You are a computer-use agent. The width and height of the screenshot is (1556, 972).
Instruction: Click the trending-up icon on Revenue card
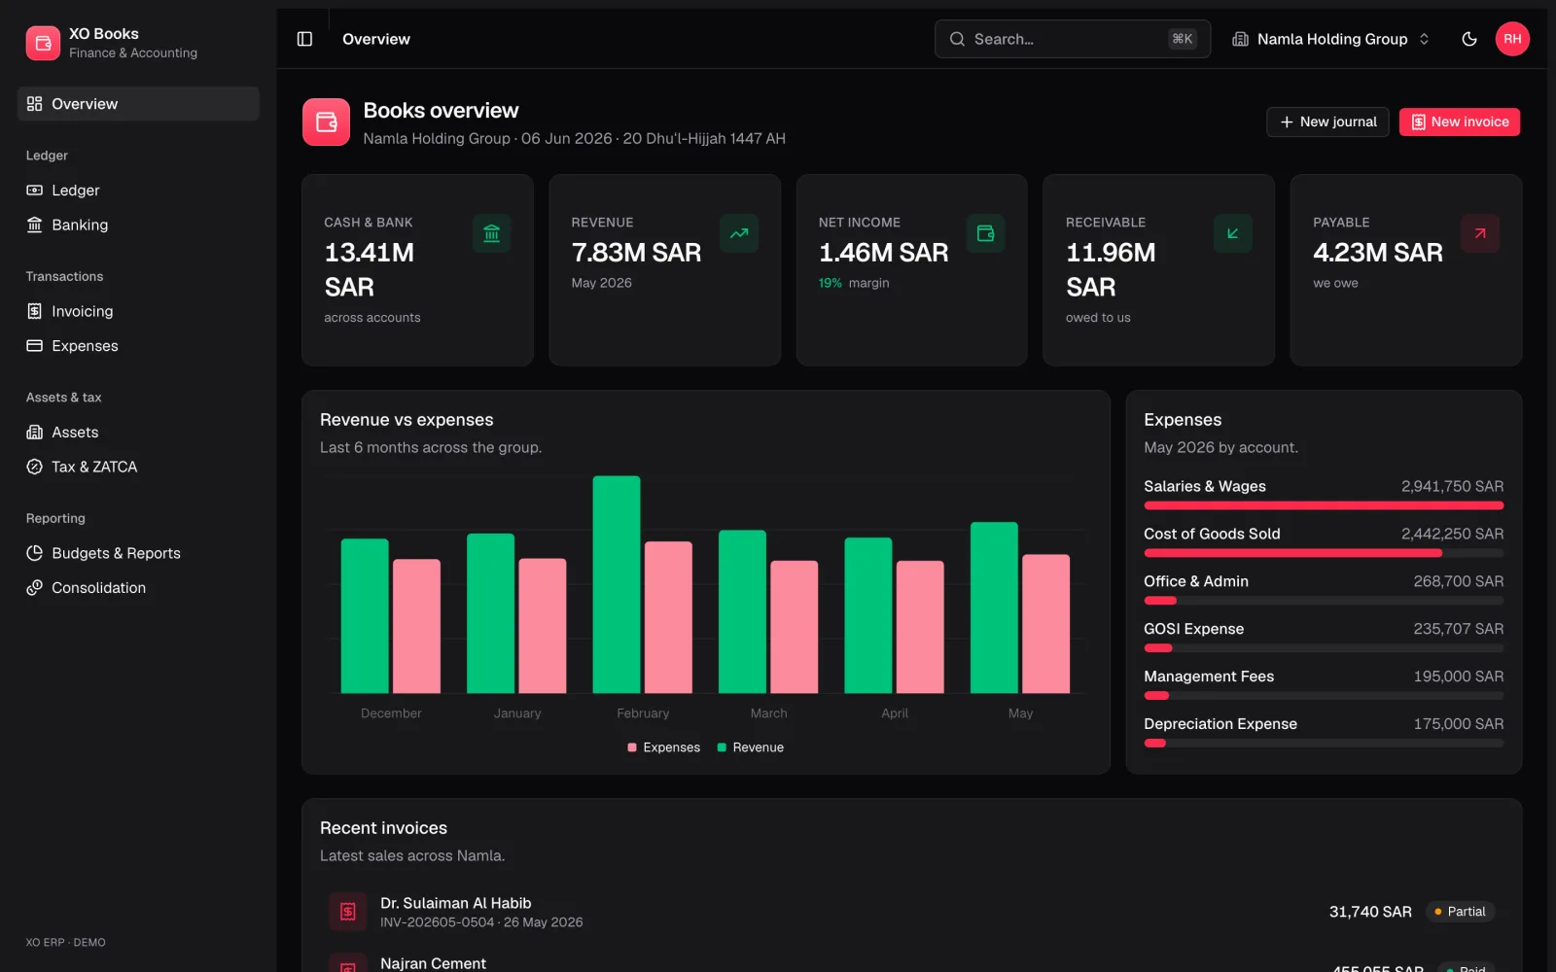click(x=739, y=233)
